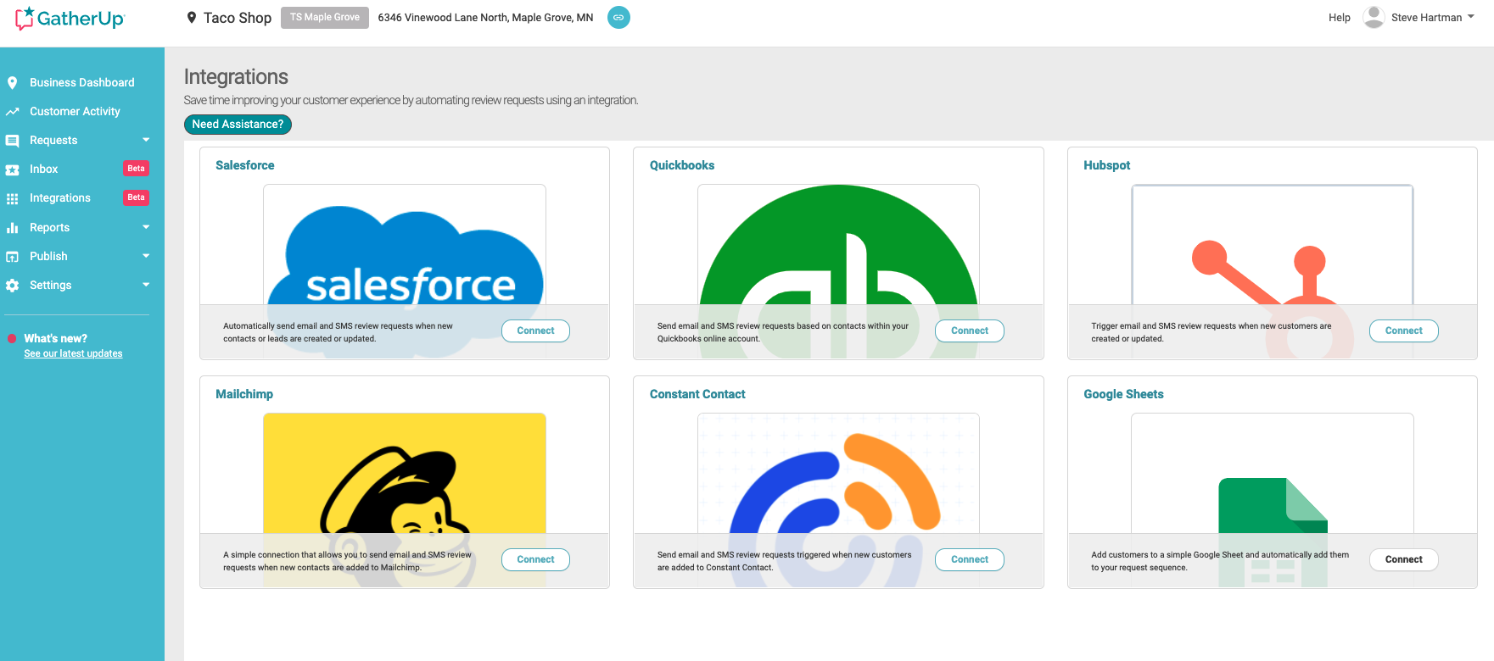
Task: Click the Taco Shop business name
Action: coord(238,18)
